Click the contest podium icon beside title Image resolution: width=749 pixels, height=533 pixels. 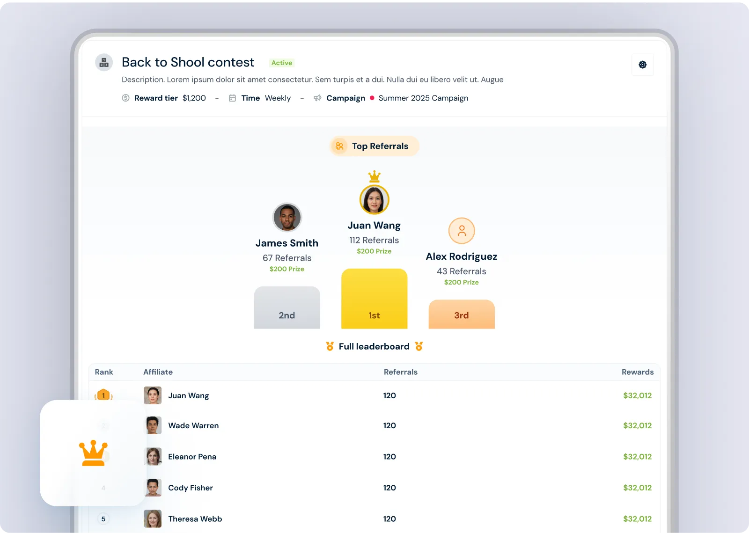click(104, 62)
